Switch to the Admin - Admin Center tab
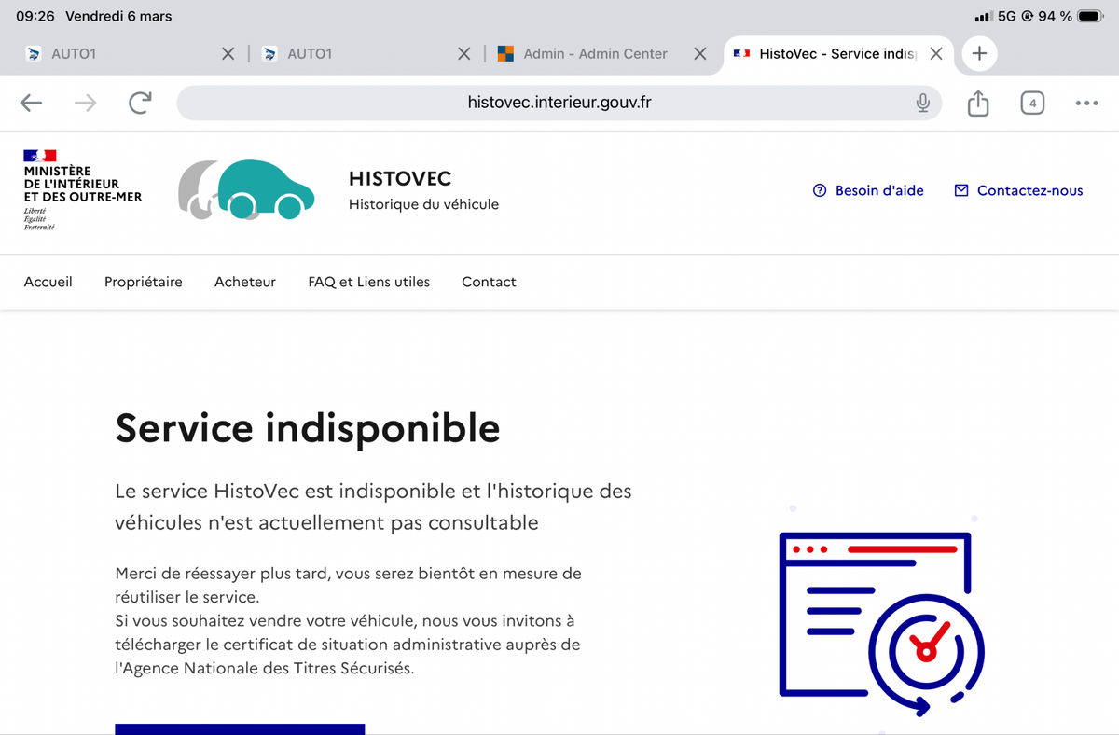 (x=594, y=54)
